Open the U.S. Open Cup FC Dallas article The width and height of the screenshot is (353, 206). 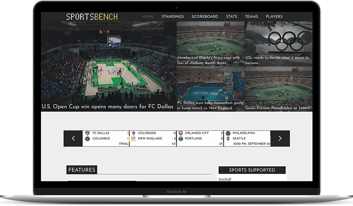(107, 106)
